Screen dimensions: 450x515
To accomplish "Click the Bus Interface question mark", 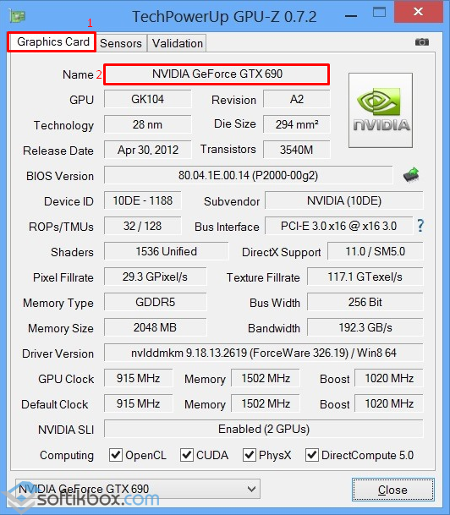I will pyautogui.click(x=420, y=226).
